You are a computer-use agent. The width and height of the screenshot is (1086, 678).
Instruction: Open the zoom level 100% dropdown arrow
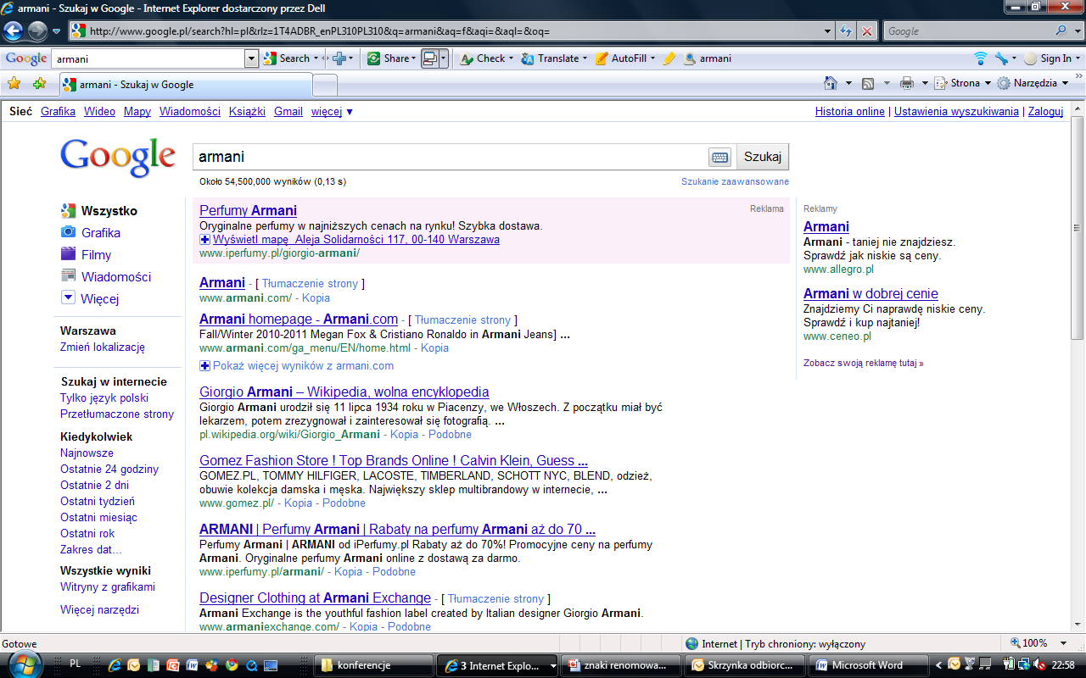(1065, 643)
